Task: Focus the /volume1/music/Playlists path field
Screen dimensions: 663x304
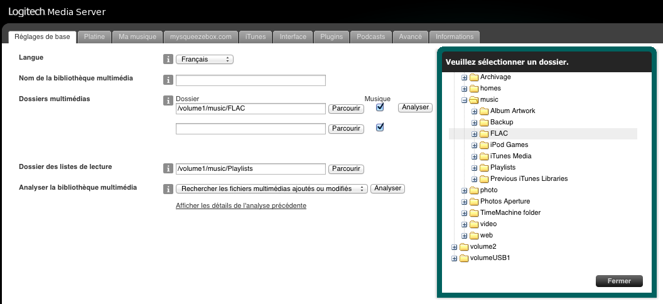Action: coord(251,169)
